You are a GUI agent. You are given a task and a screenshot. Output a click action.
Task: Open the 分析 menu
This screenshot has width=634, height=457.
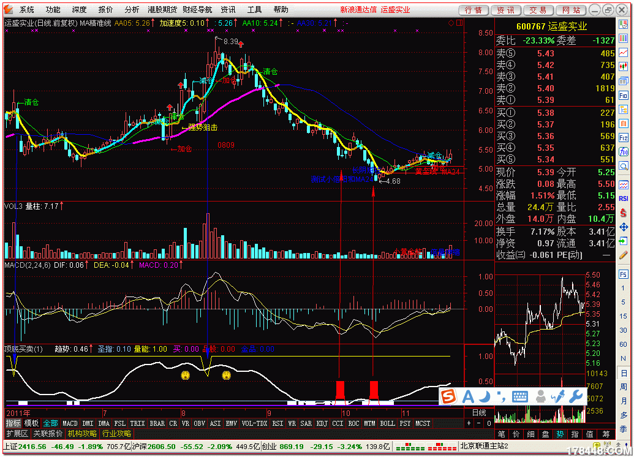coord(132,9)
